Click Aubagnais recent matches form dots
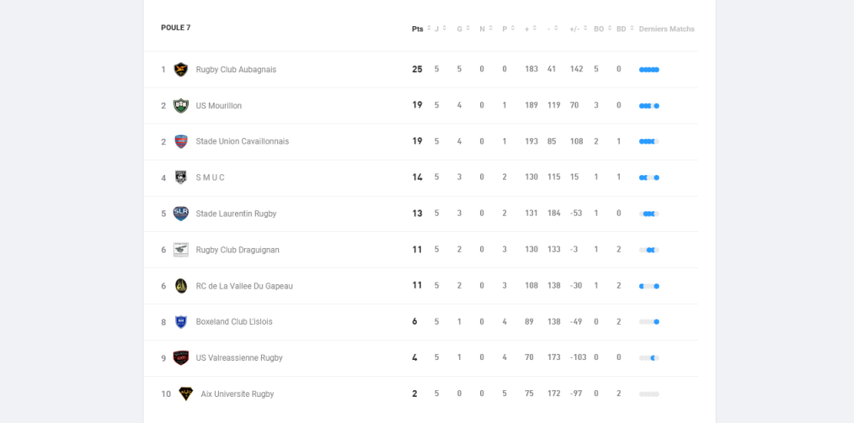Image resolution: width=854 pixels, height=423 pixels. pos(649,70)
